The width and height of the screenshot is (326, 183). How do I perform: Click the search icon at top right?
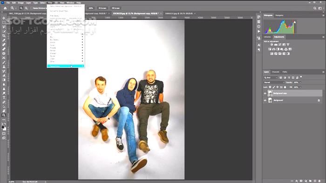click(x=315, y=8)
